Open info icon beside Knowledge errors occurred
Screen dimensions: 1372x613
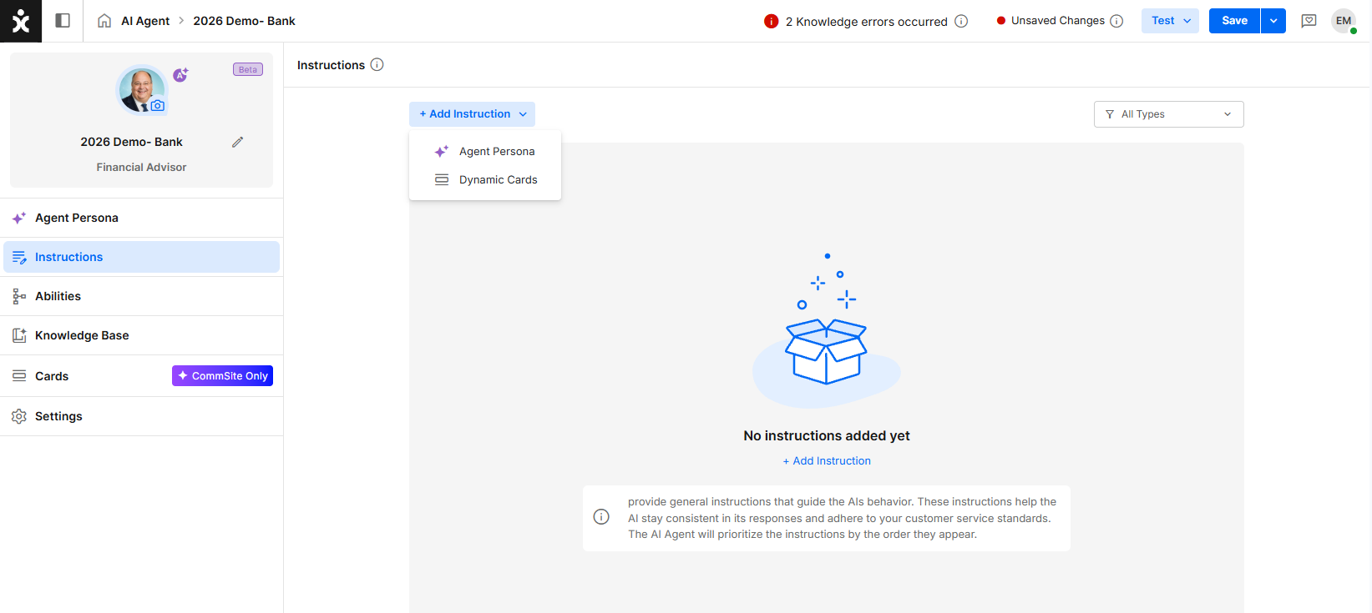[x=961, y=21]
